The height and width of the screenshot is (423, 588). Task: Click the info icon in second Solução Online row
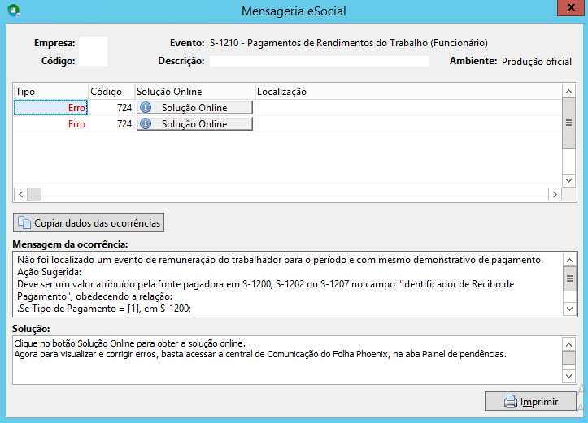[x=146, y=124]
